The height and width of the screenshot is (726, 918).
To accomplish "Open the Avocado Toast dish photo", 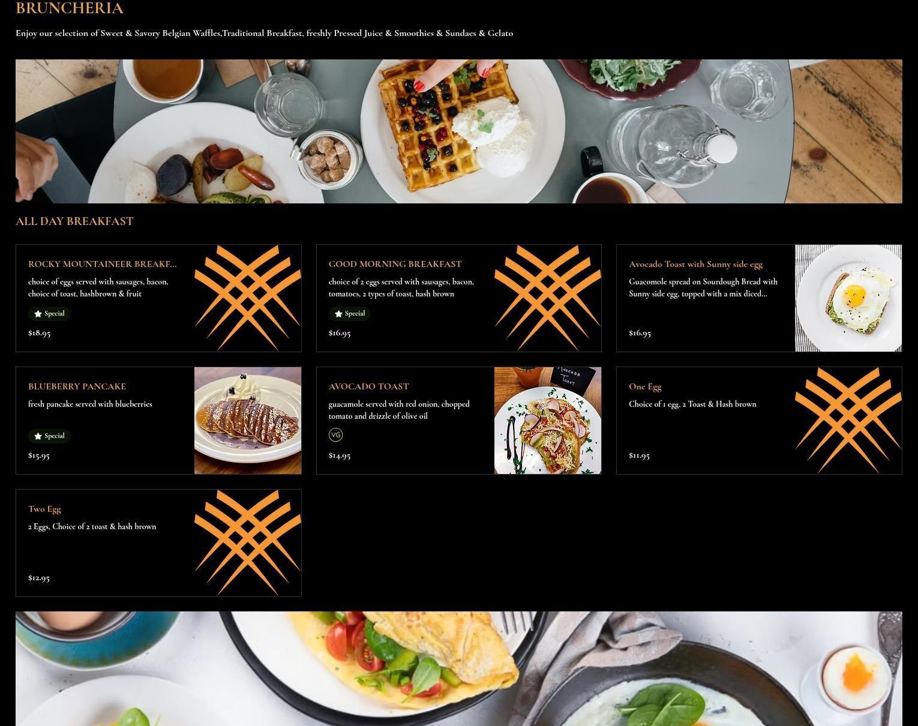I will click(548, 421).
